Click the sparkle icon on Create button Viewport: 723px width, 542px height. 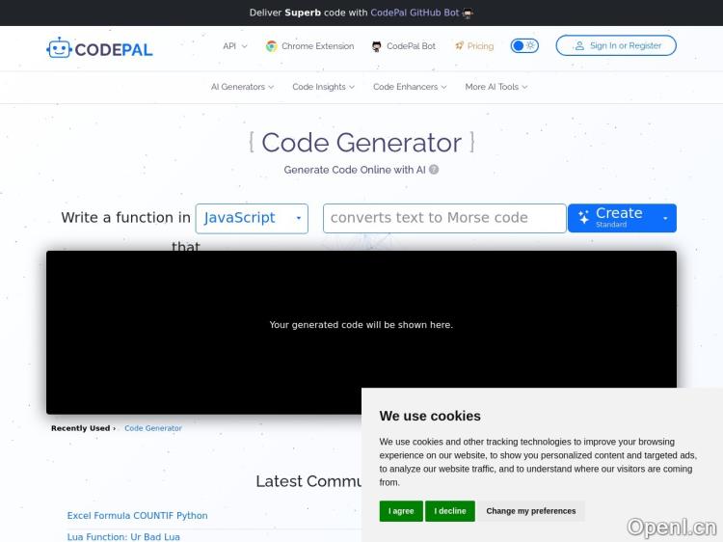[583, 218]
